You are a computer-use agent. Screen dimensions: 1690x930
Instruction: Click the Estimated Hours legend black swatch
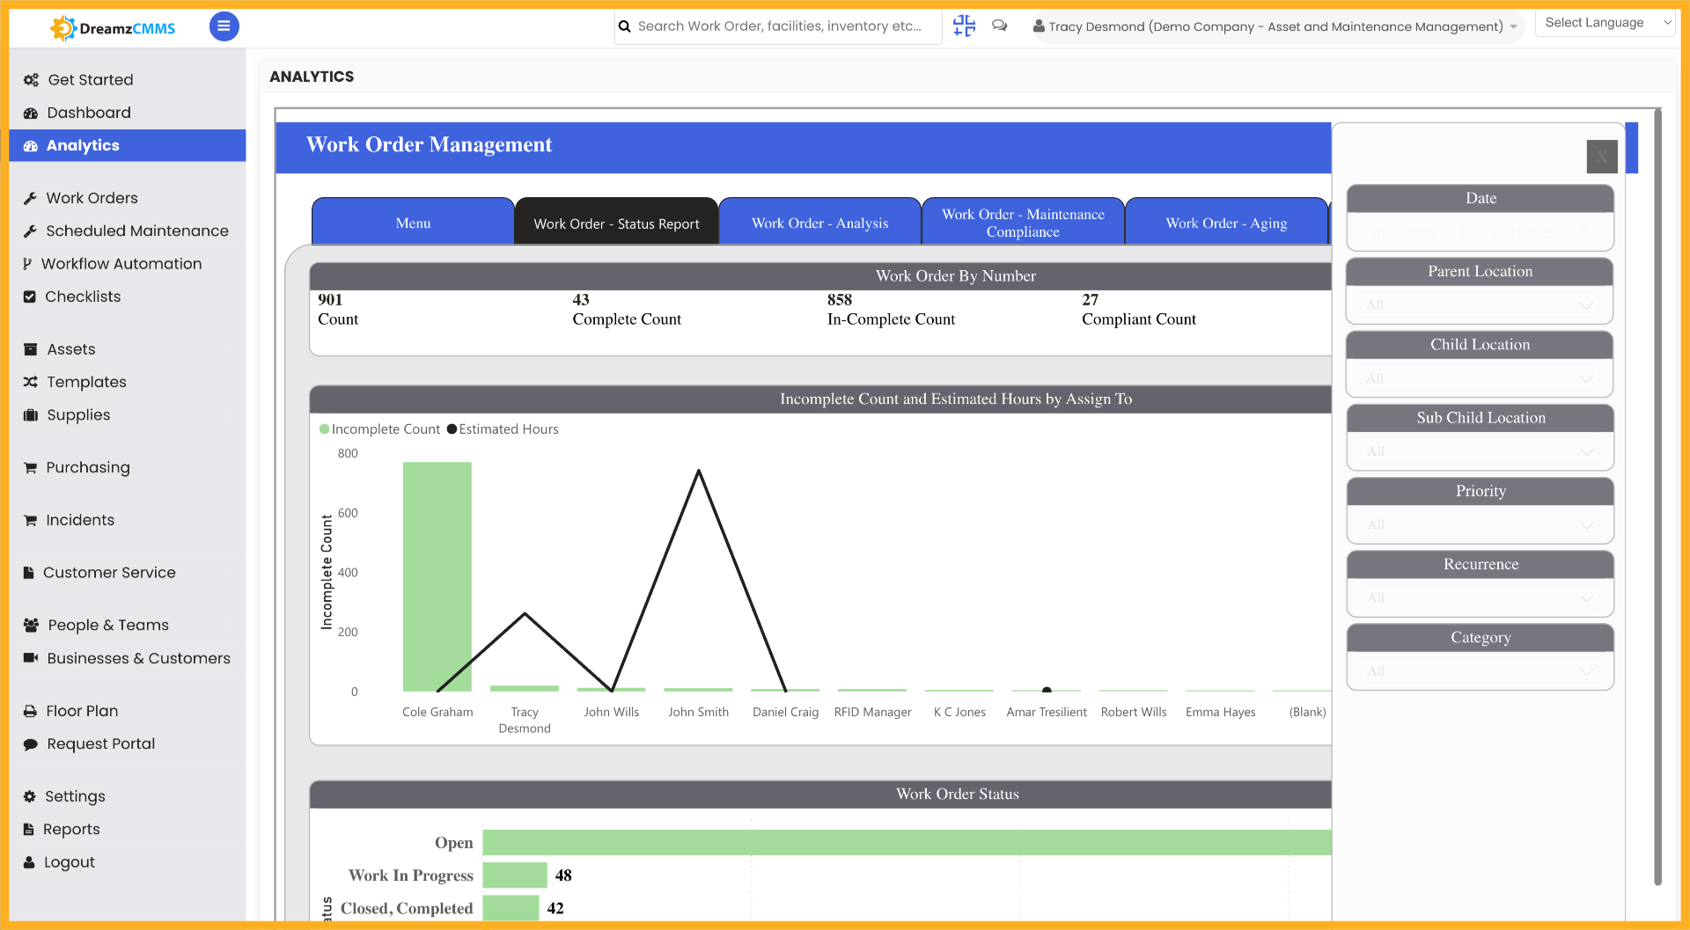pyautogui.click(x=452, y=429)
